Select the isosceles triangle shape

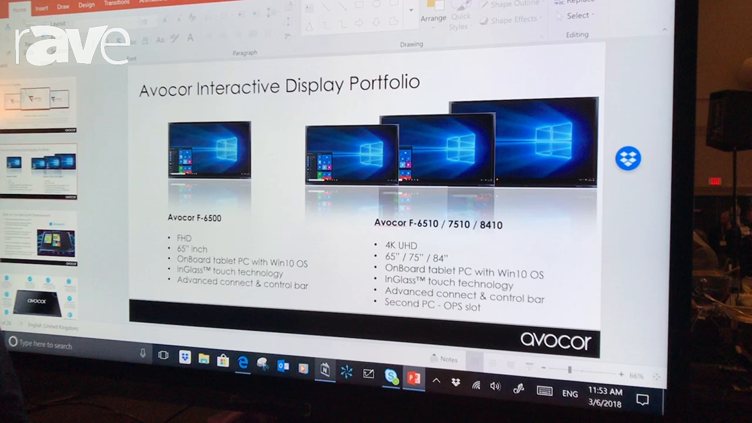[309, 27]
